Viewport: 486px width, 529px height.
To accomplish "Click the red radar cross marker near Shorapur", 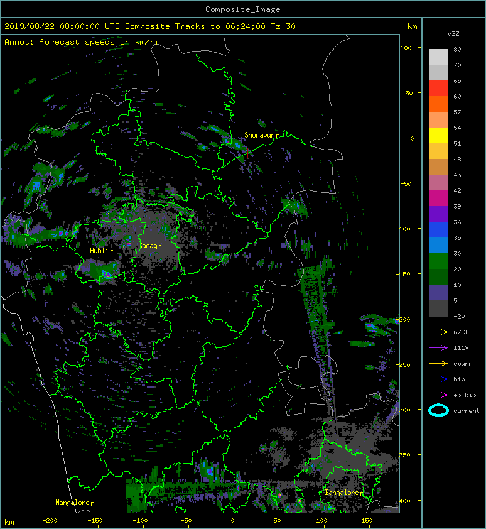I will (x=248, y=153).
